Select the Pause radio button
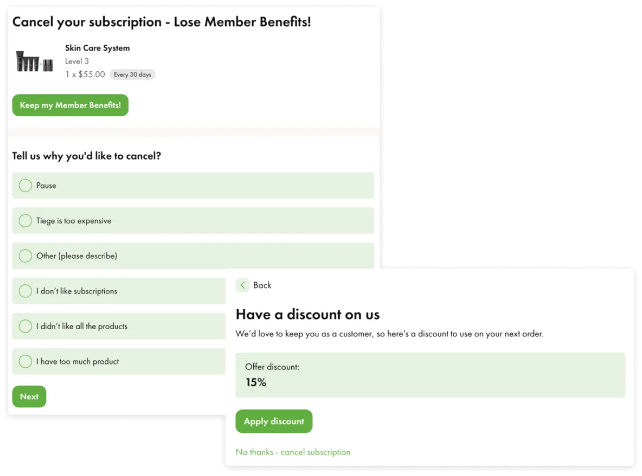Viewport: 642px width, 476px height. (x=26, y=185)
